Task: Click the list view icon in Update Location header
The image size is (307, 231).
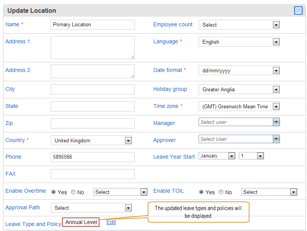Action: pyautogui.click(x=298, y=10)
